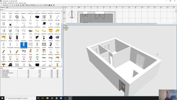Open the File menu
This screenshot has width=177, height=100.
(x=1, y=3)
